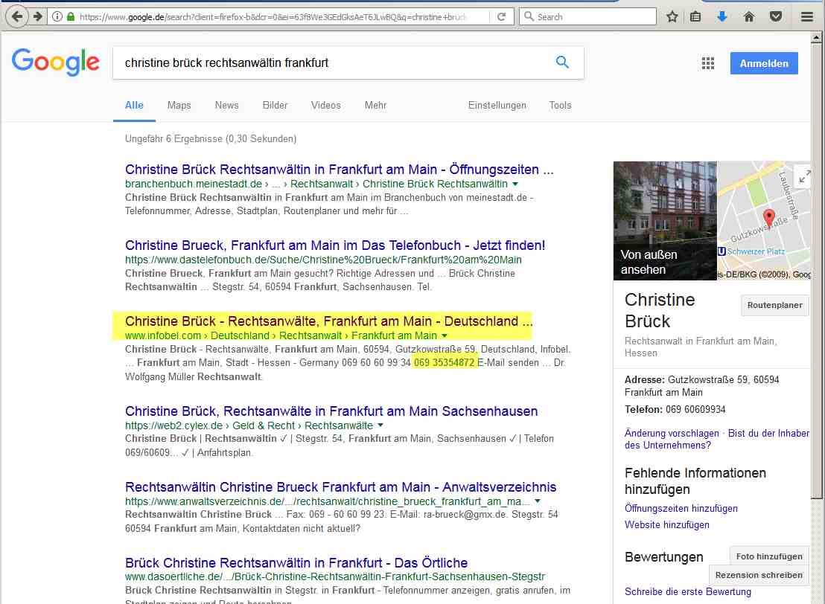Screen dimensions: 825x604
Task: Click the Anmelden sign-in button
Action: click(763, 63)
